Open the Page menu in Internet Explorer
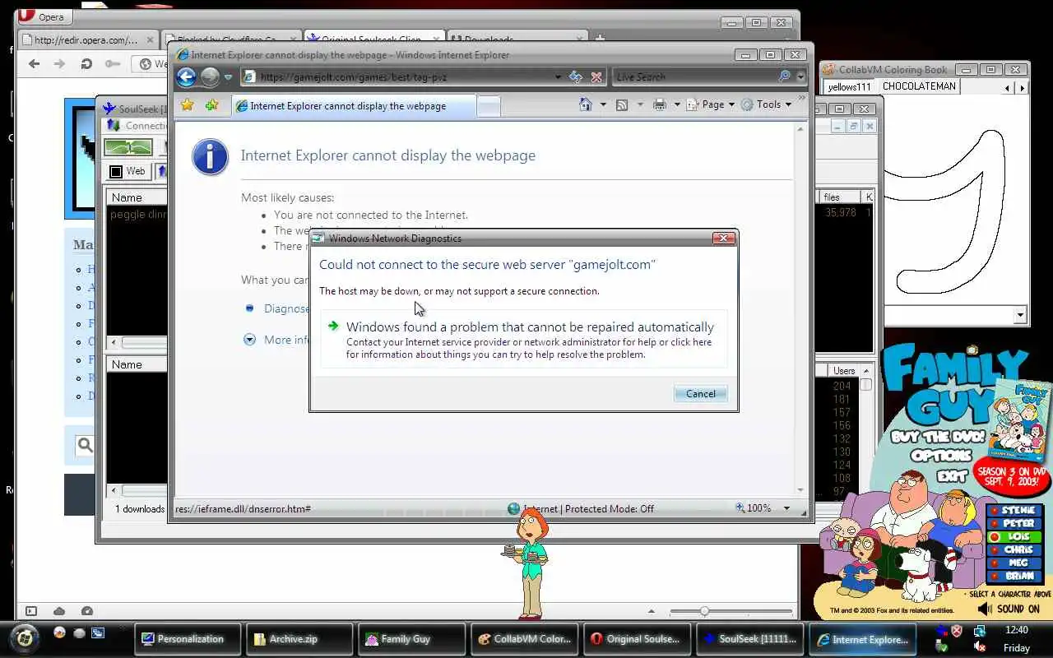This screenshot has height=658, width=1053. tap(711, 104)
